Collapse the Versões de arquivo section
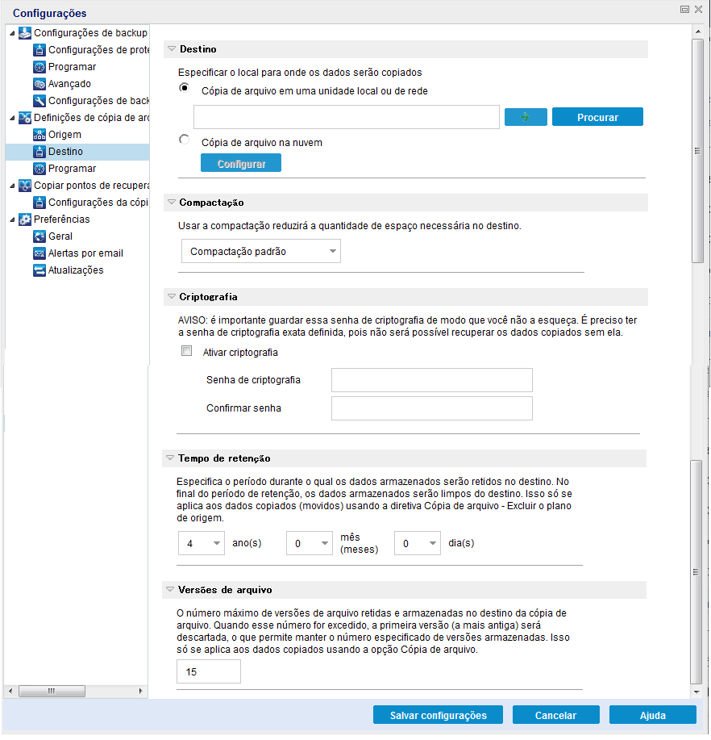The image size is (711, 740). click(170, 590)
